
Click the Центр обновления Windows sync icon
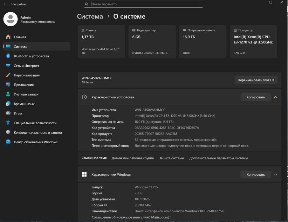click(8, 142)
